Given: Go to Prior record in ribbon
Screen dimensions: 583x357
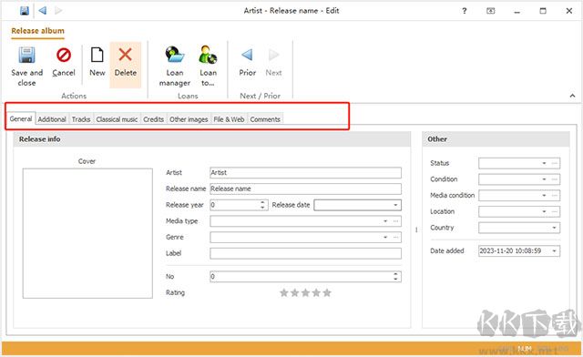Looking at the screenshot, I should click(247, 62).
